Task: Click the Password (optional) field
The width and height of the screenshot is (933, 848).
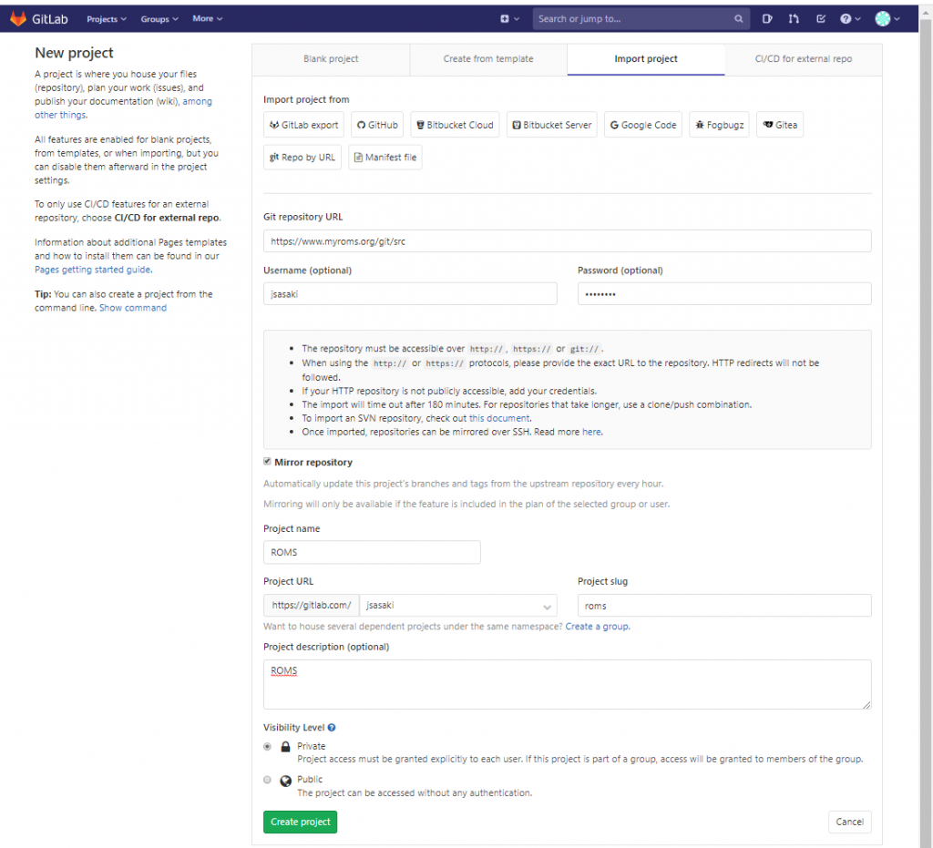Action: click(724, 294)
